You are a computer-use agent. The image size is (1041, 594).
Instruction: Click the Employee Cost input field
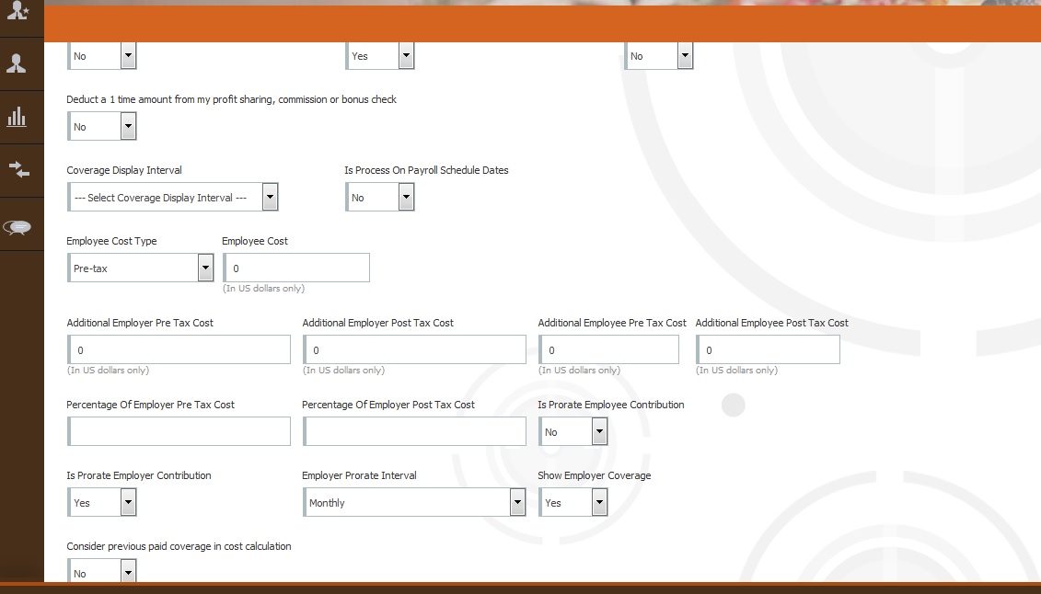tap(296, 268)
